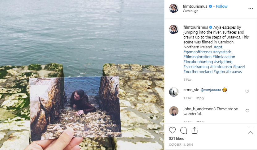Open filmtourismus profile picture in header
This screenshot has width=257, height=150.
point(174,8)
